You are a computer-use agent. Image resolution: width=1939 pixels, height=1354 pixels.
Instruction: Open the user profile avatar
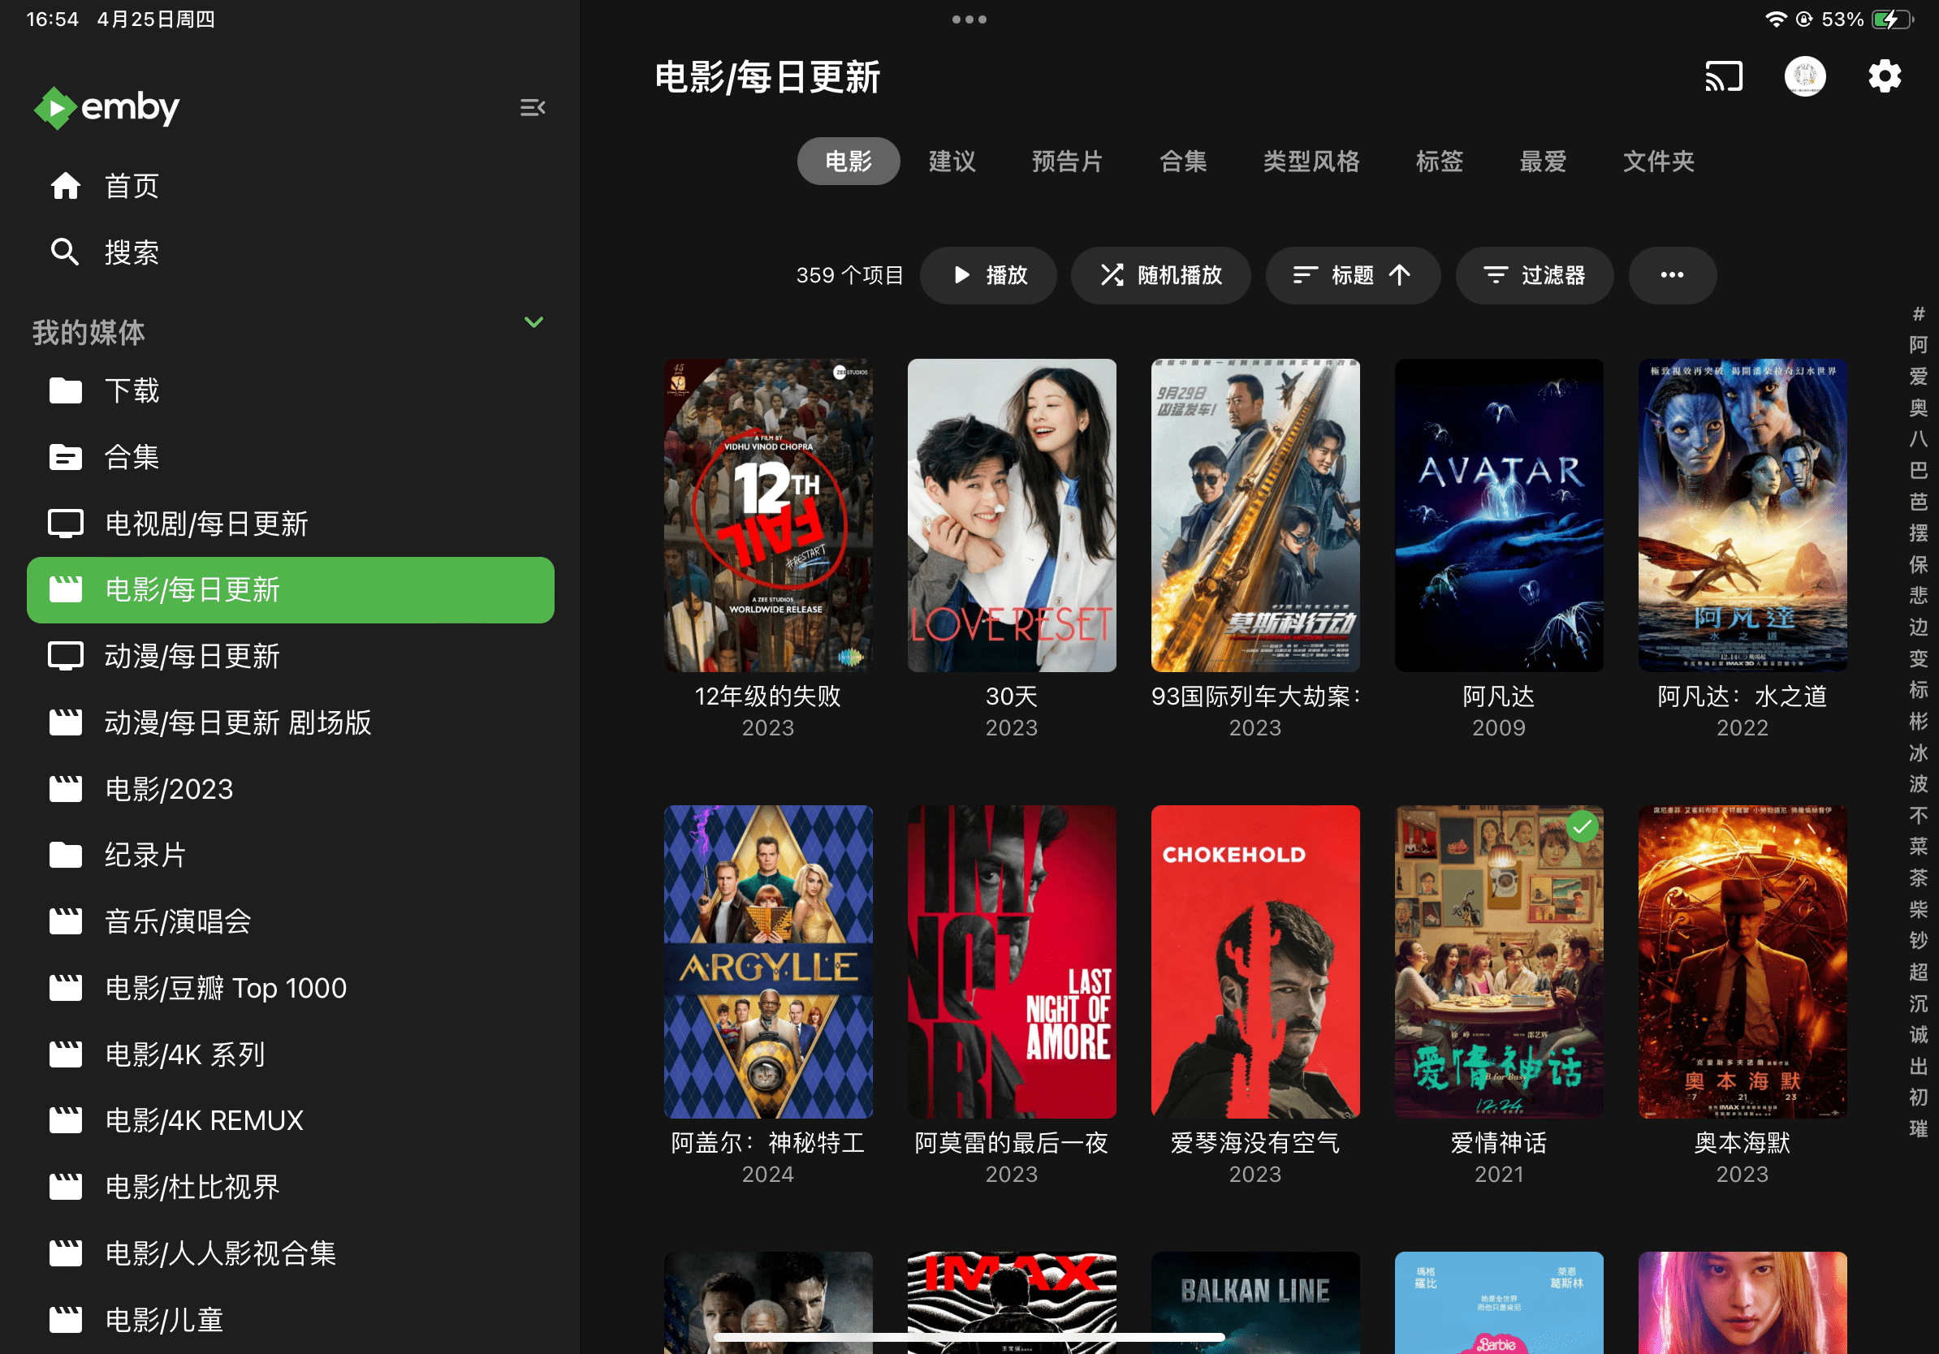click(1805, 77)
